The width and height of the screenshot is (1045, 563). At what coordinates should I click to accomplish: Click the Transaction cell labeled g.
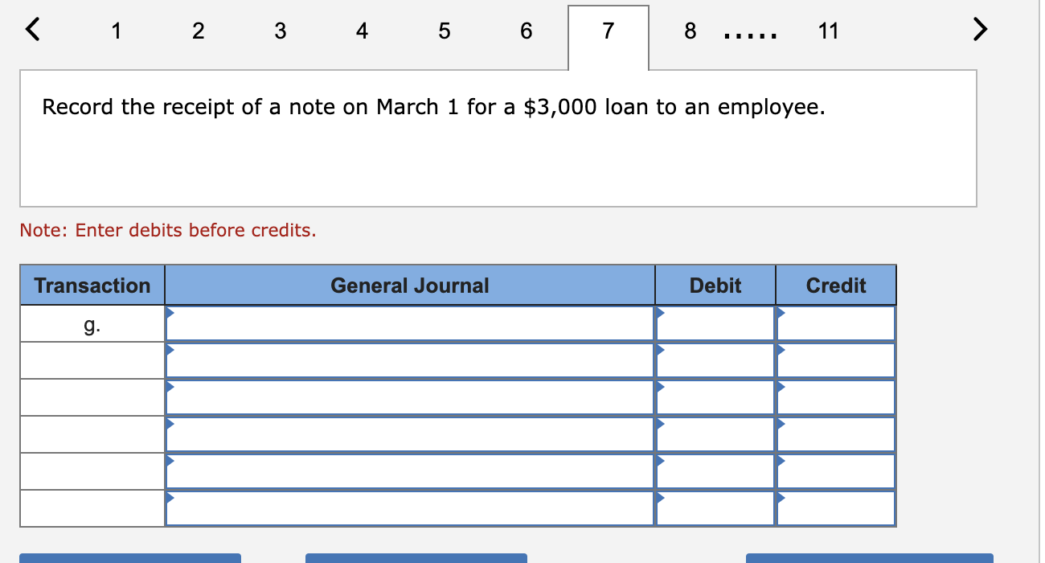tap(91, 323)
